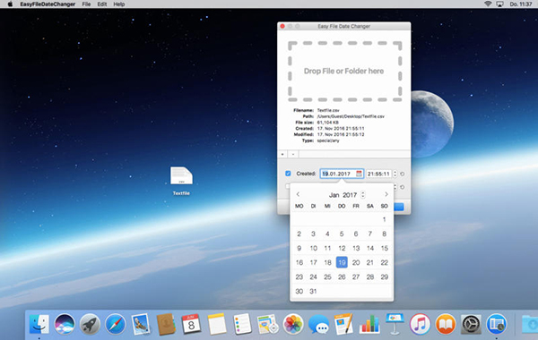Go to previous month in calendar
This screenshot has width=538, height=340.
(x=298, y=194)
